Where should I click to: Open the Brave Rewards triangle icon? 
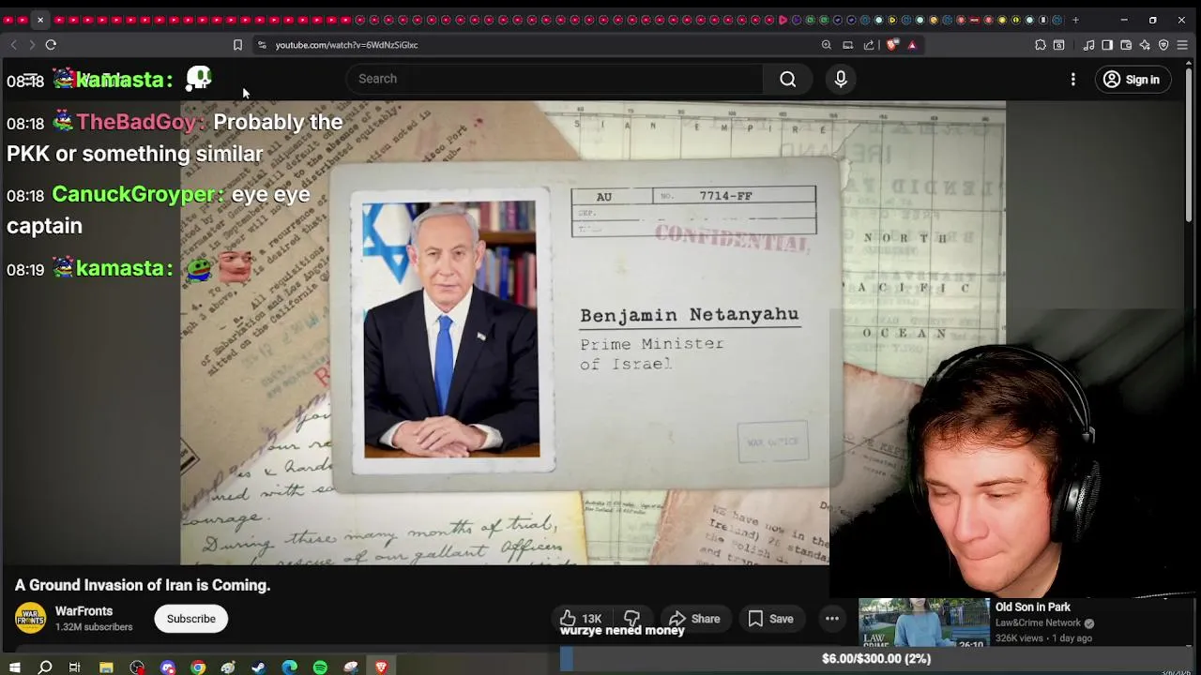912,44
